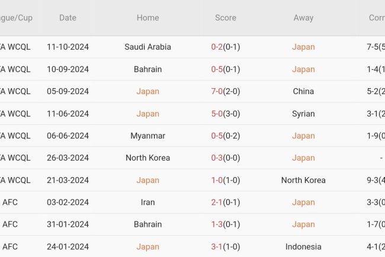Click North Korea in the home column
Viewport: 385px width, 257px height.
[147, 158]
